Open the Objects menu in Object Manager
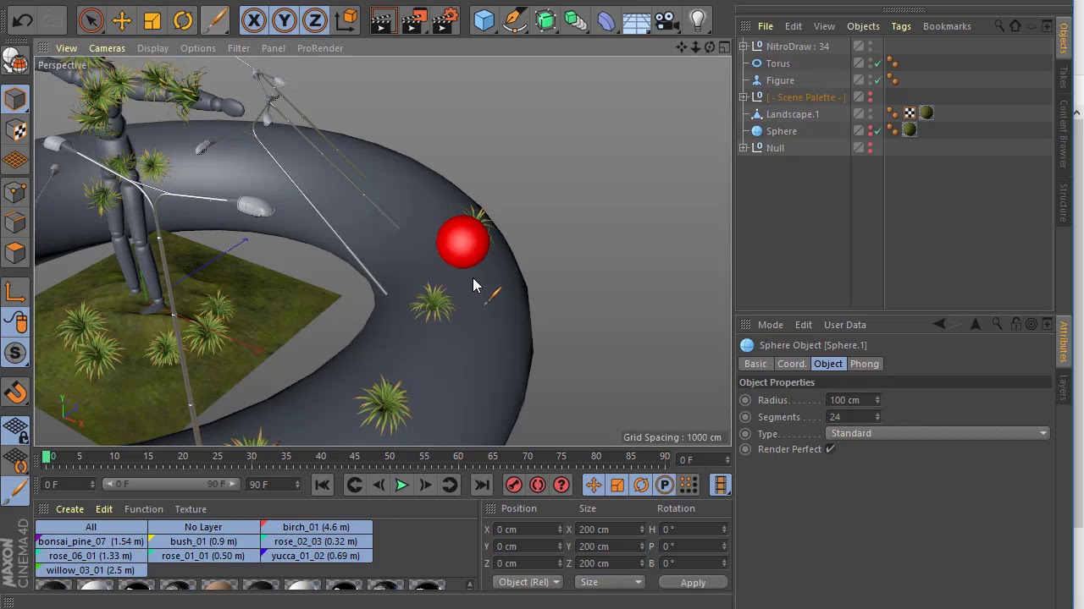This screenshot has width=1084, height=609. (862, 26)
